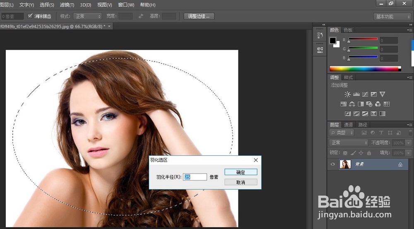Open the 不透明度 opacity dropdown arrow
This screenshot has width=414, height=229.
click(409, 143)
